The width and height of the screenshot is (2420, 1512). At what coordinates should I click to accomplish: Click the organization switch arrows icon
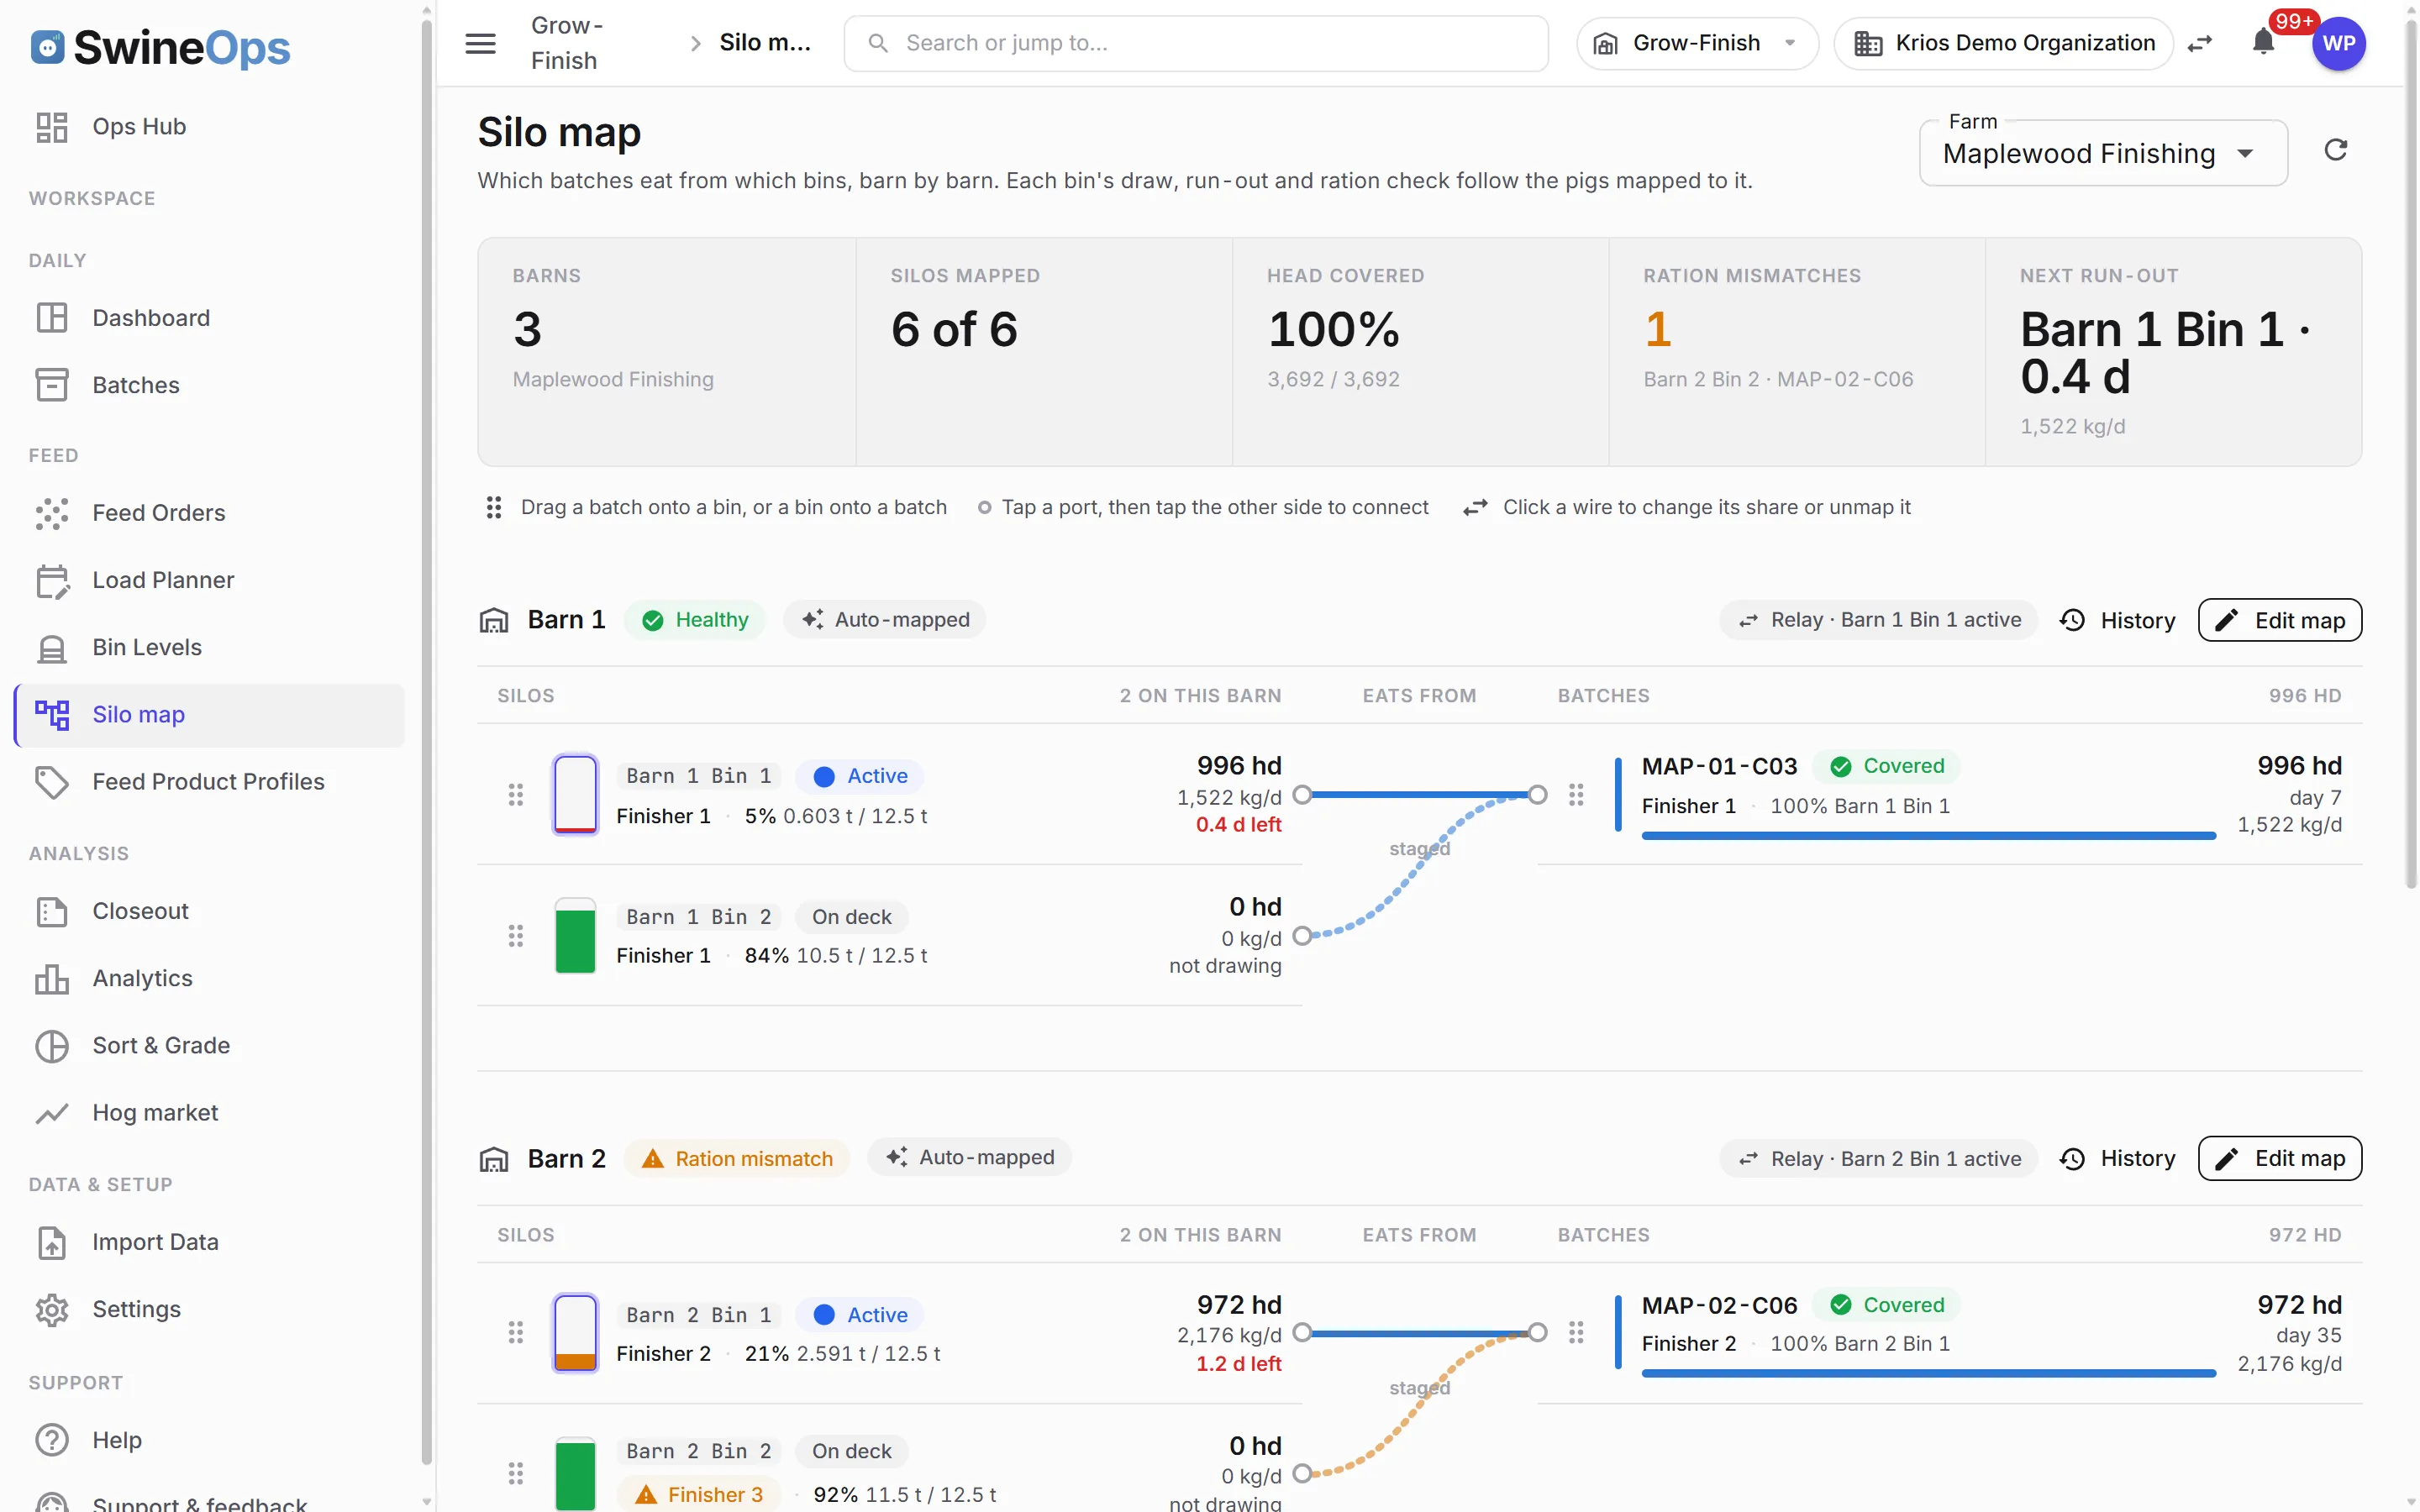click(x=2200, y=43)
